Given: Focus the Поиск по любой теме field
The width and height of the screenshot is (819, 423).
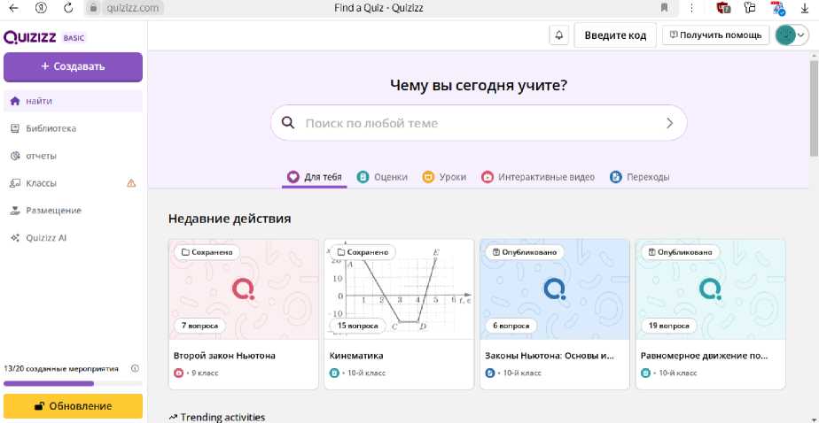Looking at the screenshot, I should coord(479,123).
